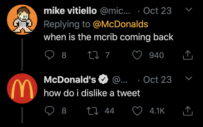
Task: Open the @McDonalds mention link
Action: coord(120,24)
